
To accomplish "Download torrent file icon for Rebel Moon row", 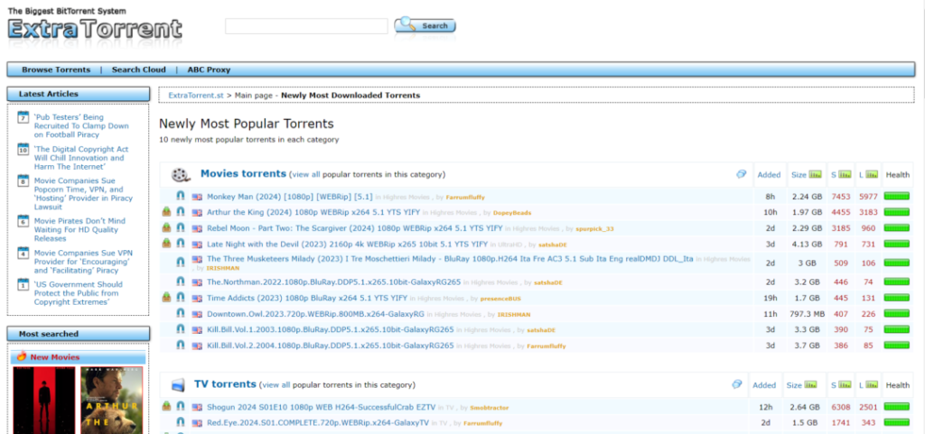I will click(x=167, y=228).
